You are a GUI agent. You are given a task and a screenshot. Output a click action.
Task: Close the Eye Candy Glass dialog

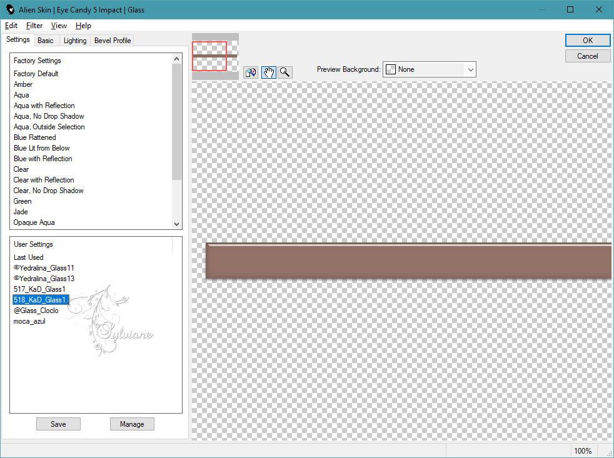point(599,9)
